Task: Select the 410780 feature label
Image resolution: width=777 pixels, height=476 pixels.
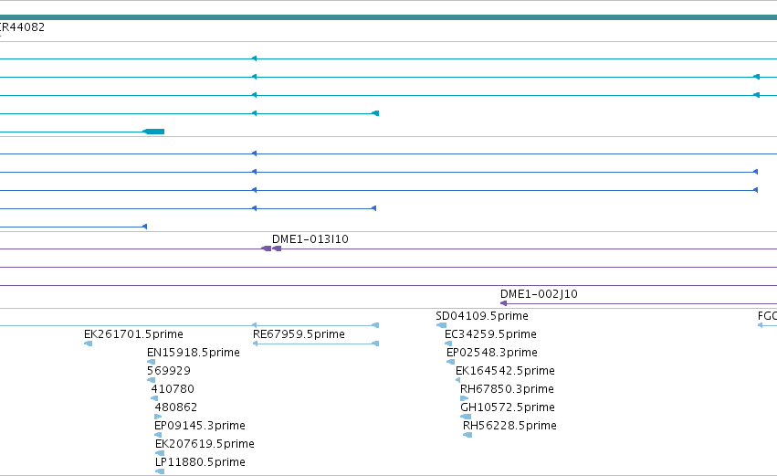Action: [173, 389]
